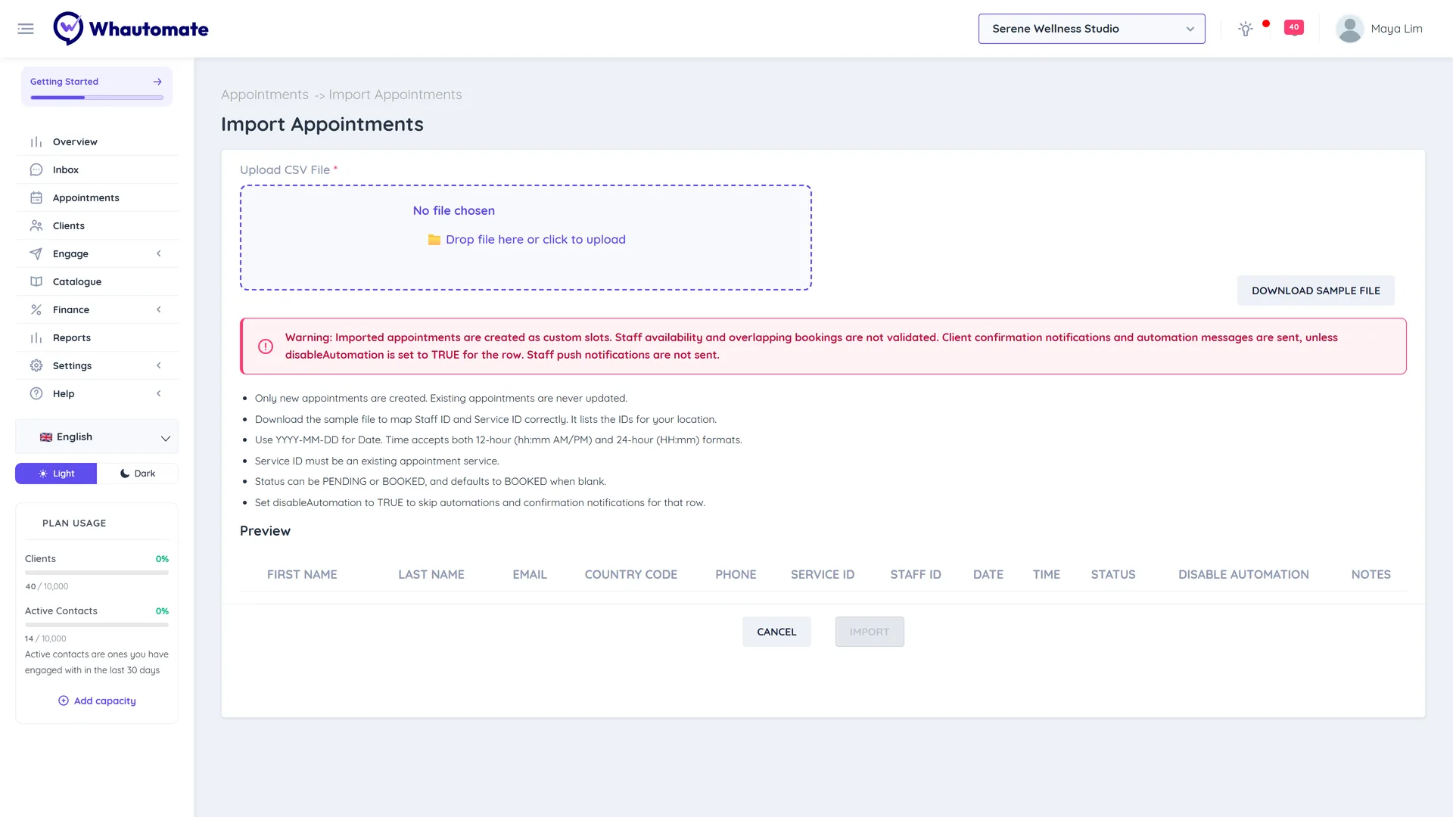Click the Overview chart icon
1453x817 pixels.
click(x=36, y=142)
